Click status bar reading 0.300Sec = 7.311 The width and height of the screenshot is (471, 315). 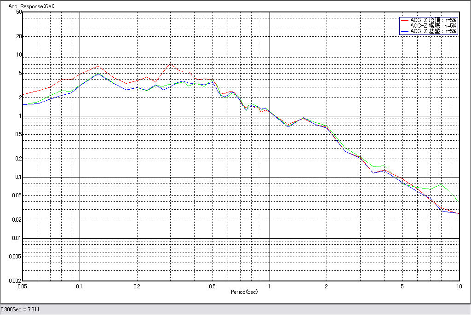click(20, 309)
